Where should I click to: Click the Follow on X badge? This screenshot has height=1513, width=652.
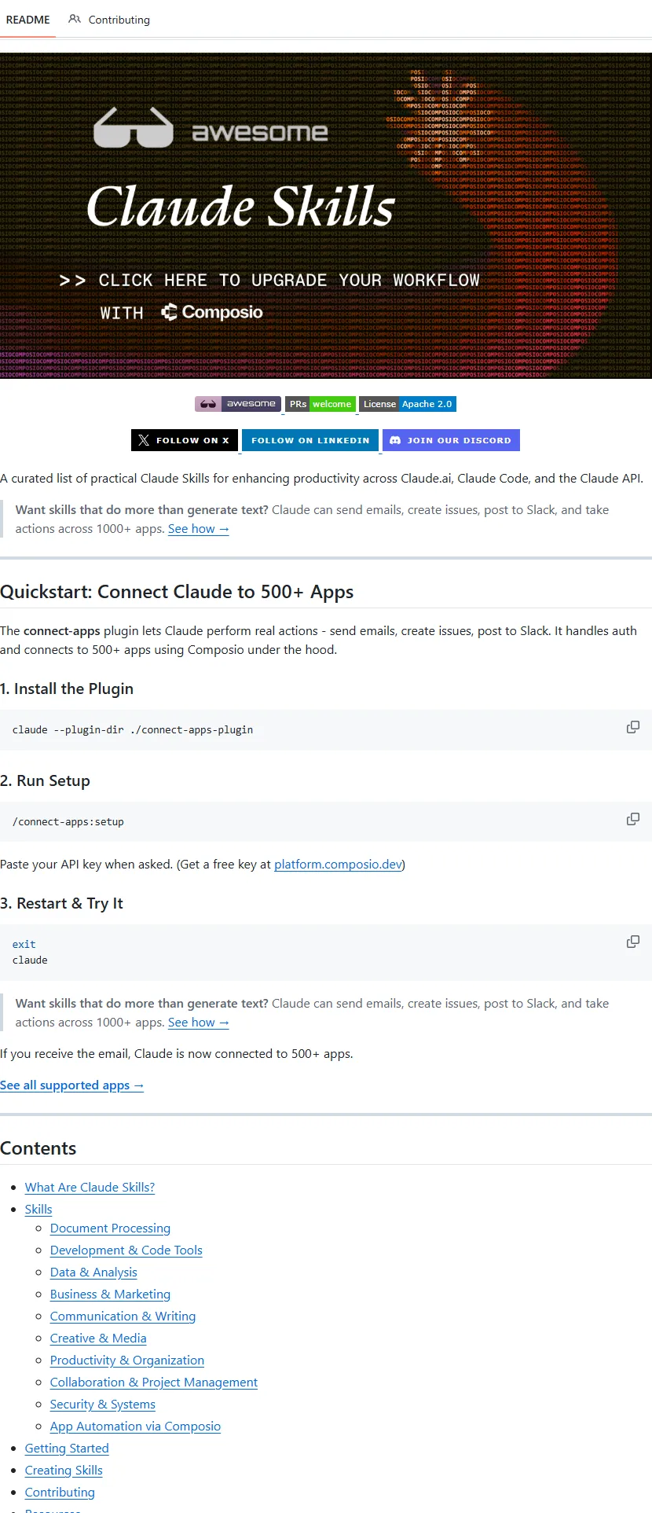(x=185, y=440)
